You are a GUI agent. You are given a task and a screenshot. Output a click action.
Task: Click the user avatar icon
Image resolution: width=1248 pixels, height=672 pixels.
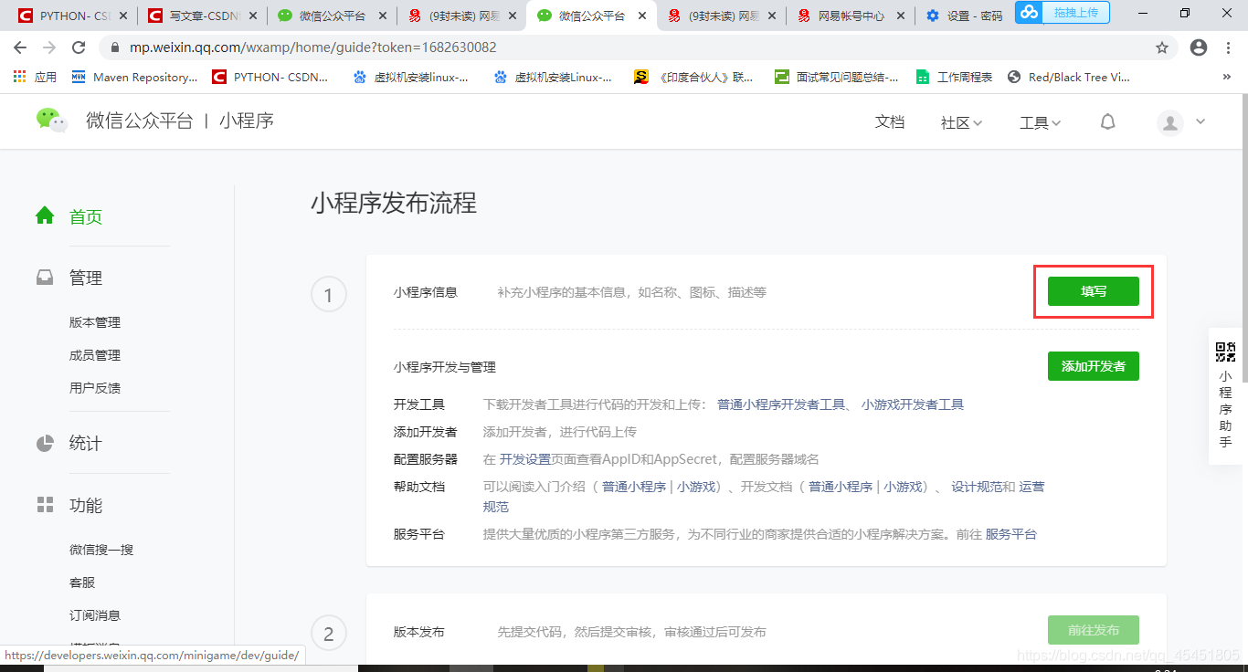1170,122
